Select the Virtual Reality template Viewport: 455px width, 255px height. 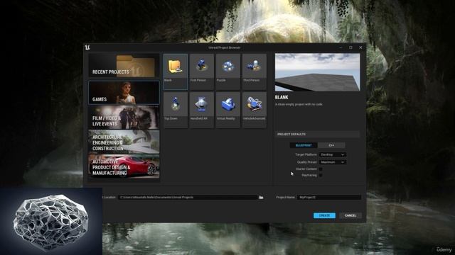[227, 110]
